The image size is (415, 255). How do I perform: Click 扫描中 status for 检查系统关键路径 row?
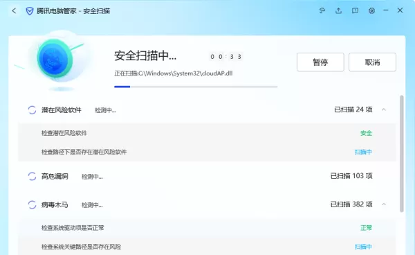(x=363, y=247)
